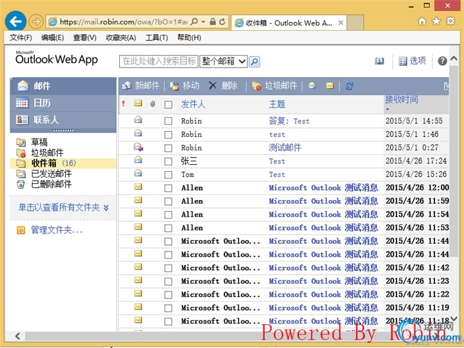
Task: Click the 删除 delete button
Action: coord(224,86)
